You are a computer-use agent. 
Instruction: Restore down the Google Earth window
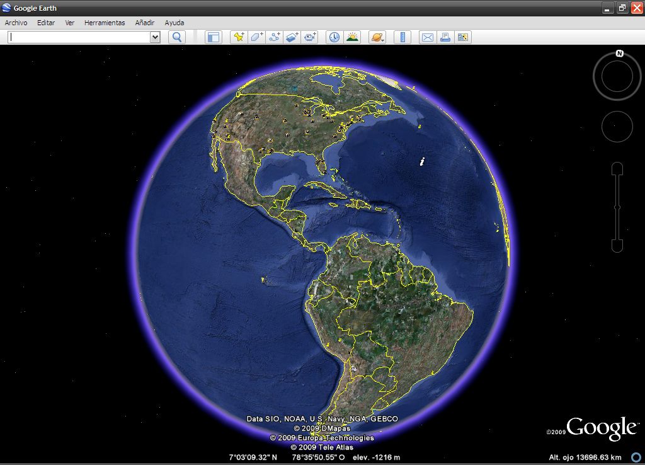pos(622,8)
